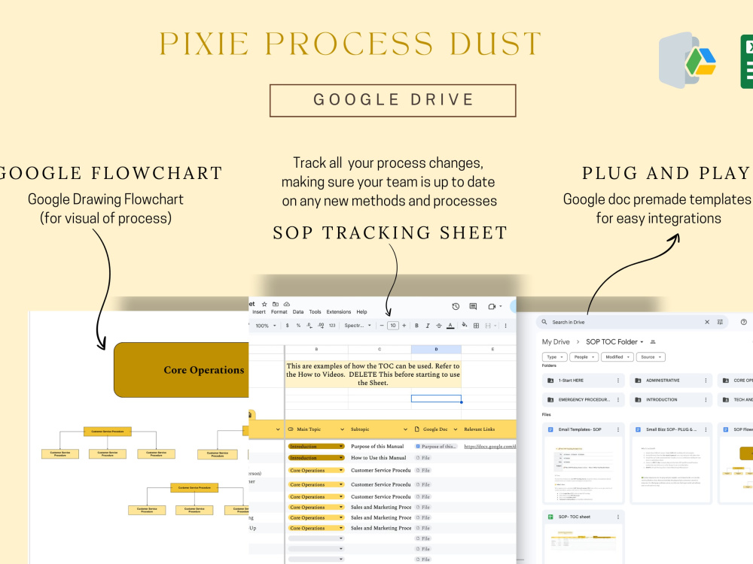753x564 pixels.
Task: Clear the Drive search with X icon
Action: tap(707, 323)
